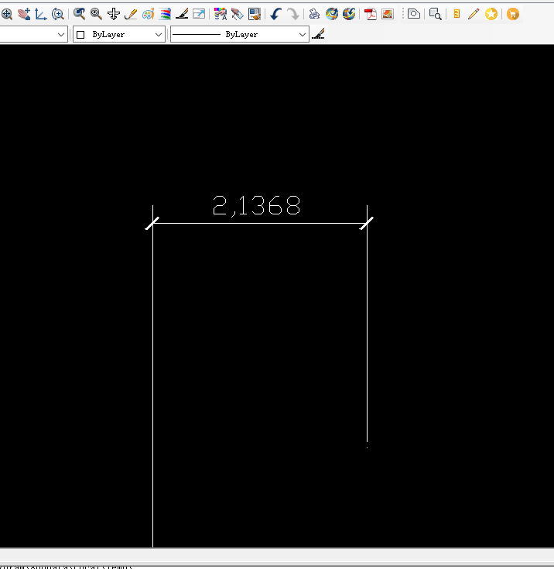Open the ByLayer linetype dropdown

pos(302,35)
